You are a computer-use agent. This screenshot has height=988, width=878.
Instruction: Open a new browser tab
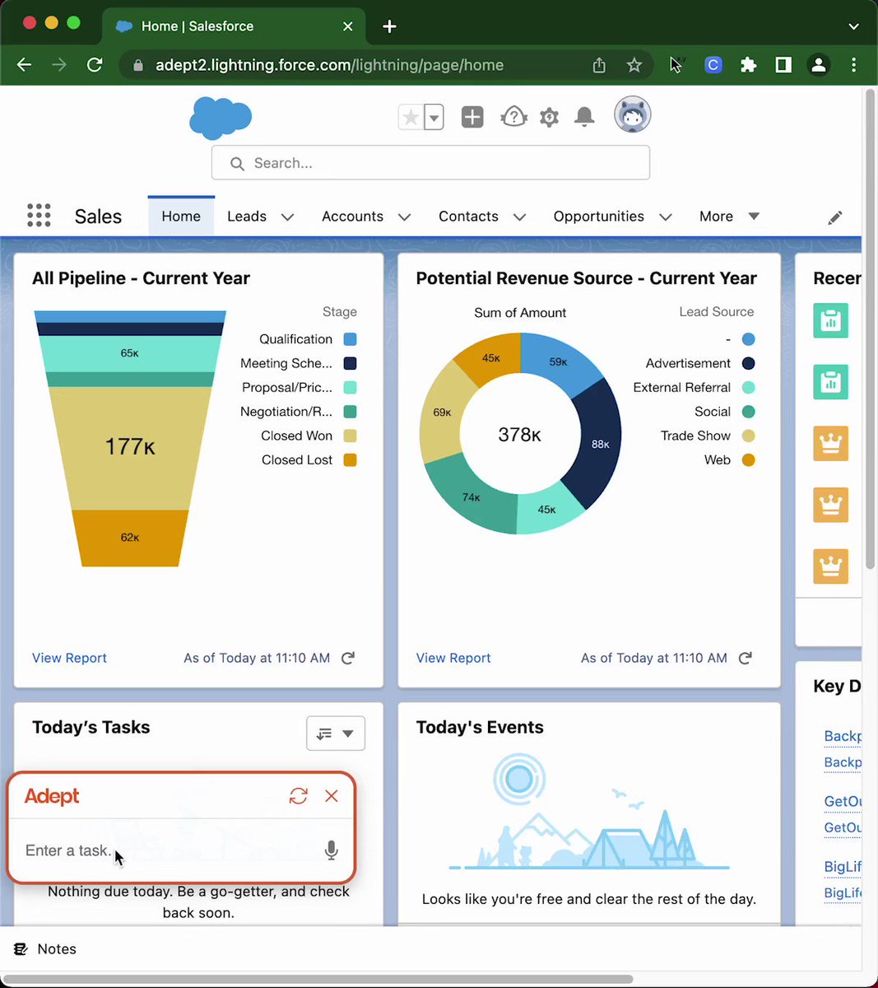(389, 26)
